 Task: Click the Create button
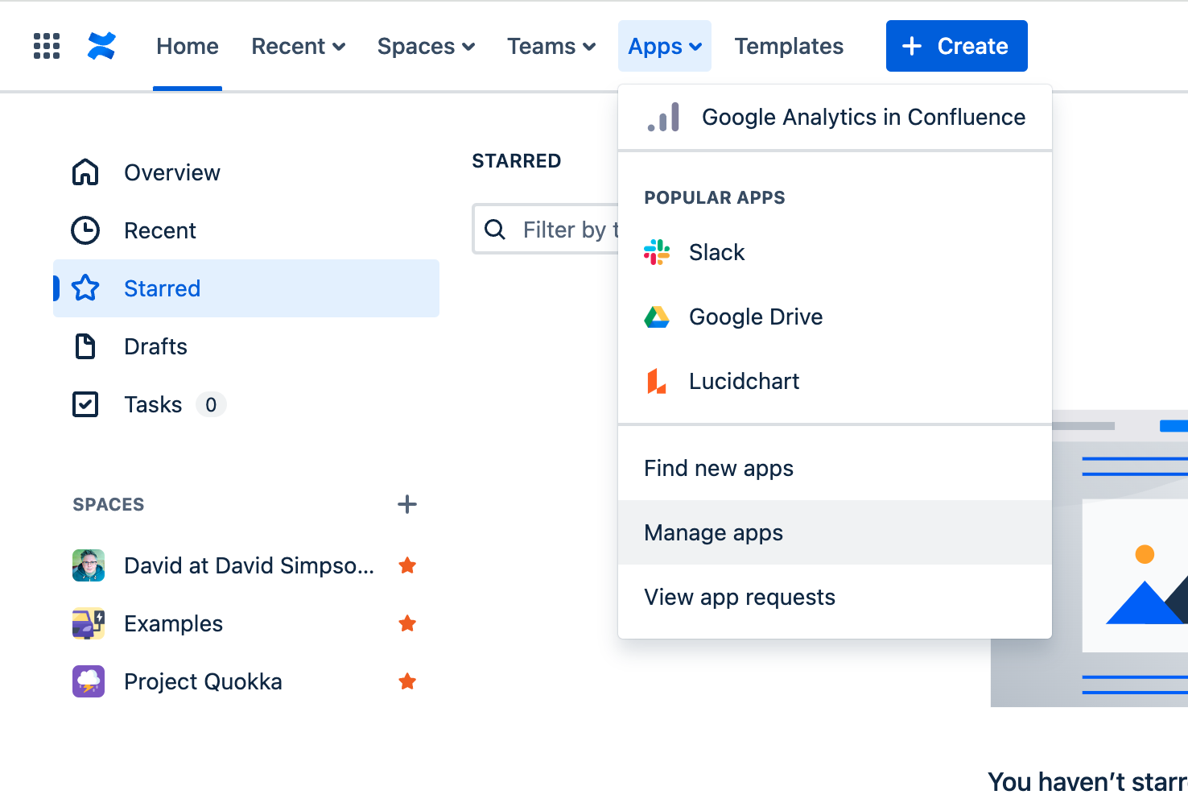click(956, 46)
